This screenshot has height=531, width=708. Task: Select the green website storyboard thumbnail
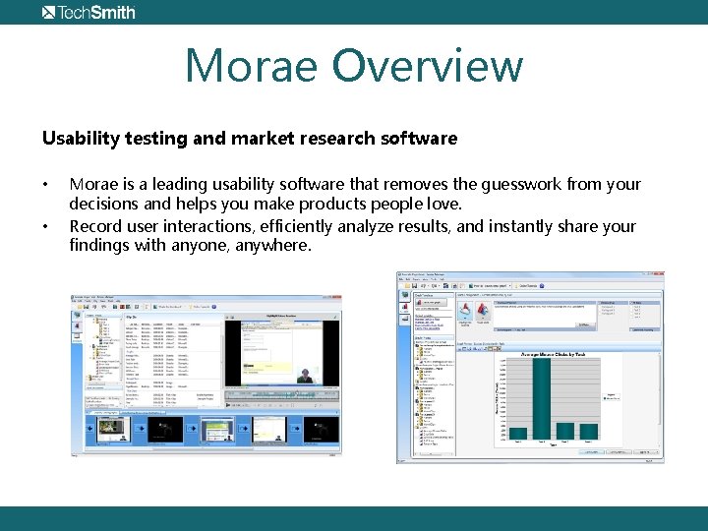pos(217,430)
